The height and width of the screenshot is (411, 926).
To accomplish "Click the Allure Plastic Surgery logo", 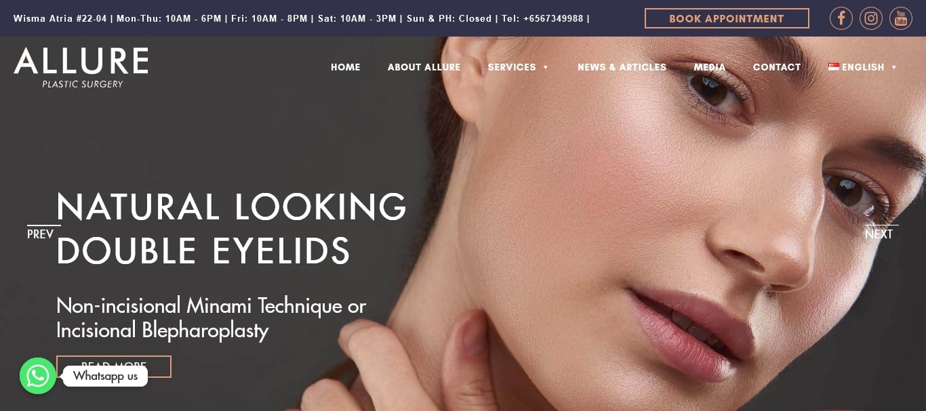I will click(81, 67).
